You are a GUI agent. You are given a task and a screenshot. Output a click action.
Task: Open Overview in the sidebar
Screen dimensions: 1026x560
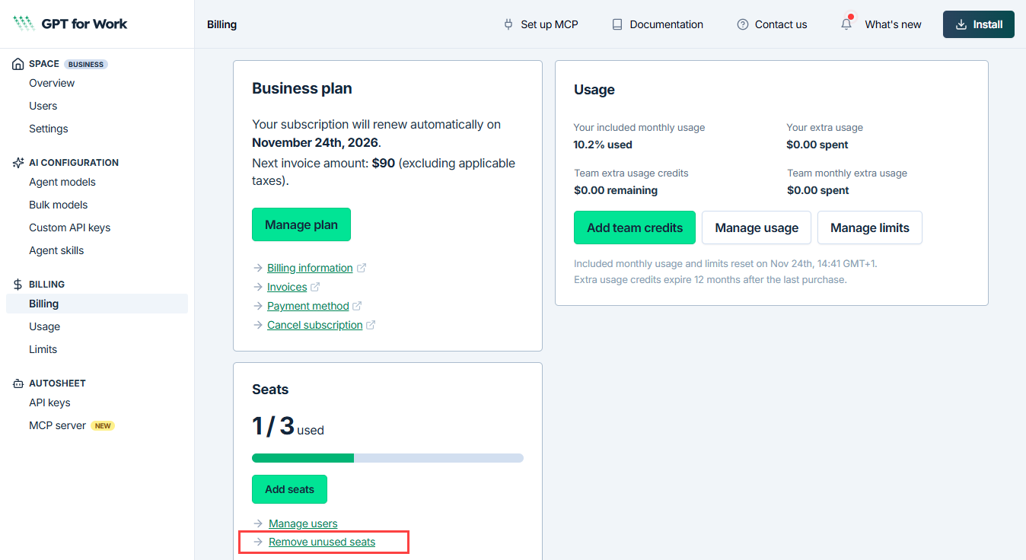[x=52, y=83]
